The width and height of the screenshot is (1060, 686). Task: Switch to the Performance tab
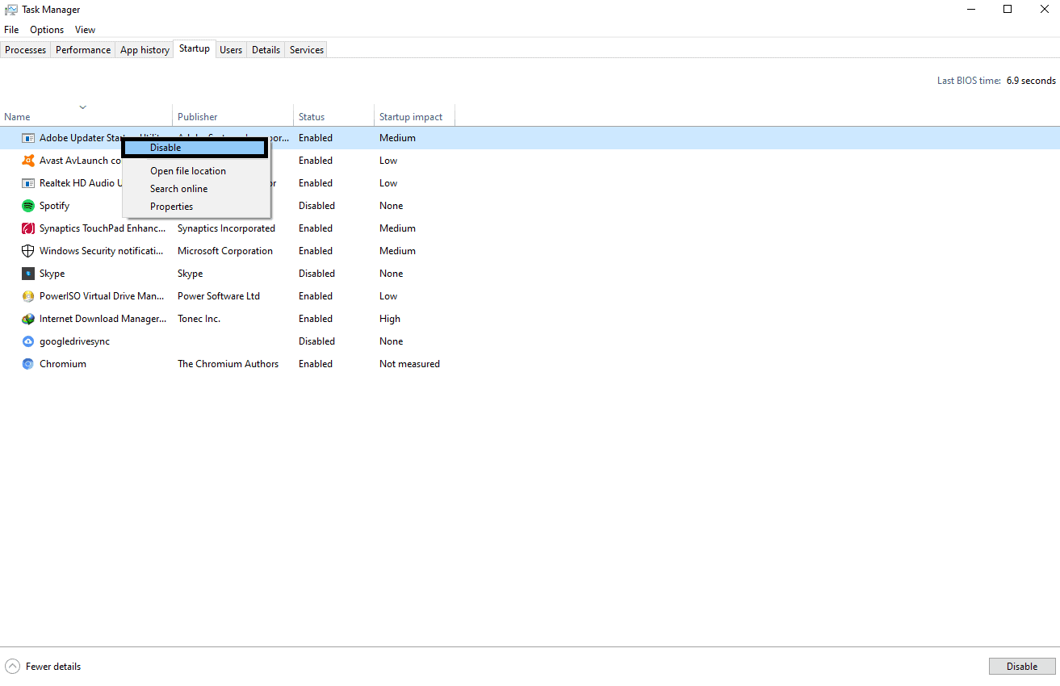(82, 49)
